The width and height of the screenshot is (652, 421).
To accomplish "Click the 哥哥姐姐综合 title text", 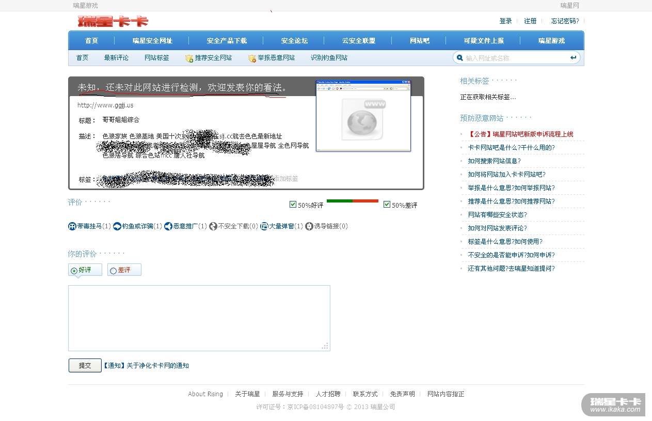I will pyautogui.click(x=121, y=120).
